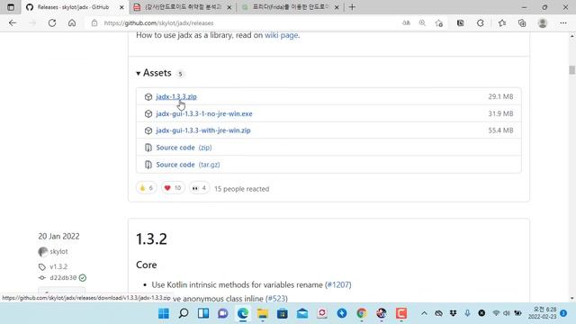This screenshot has height=324, width=576.
Task: Open favorites list
Action: point(502,22)
